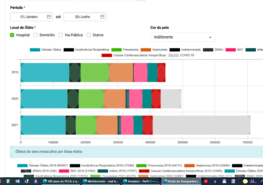This screenshot has height=185, width=263.
Task: Enable the Domicílio checkbox
Action: pos(36,35)
